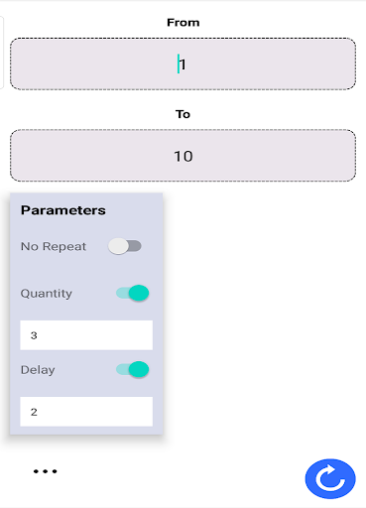Click the blue circular regenerate arrow button
Screen dimensions: 366x508
click(x=330, y=478)
